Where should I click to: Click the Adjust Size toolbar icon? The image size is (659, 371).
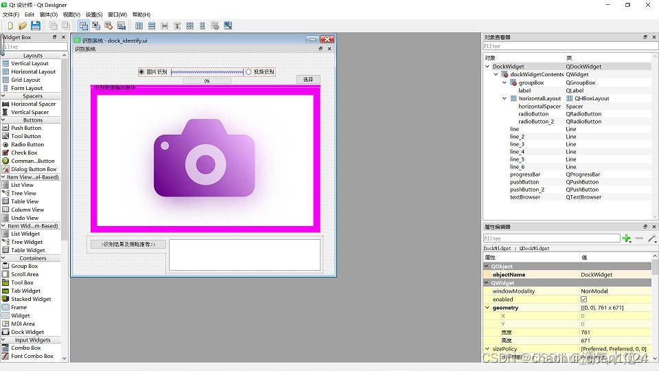(228, 25)
